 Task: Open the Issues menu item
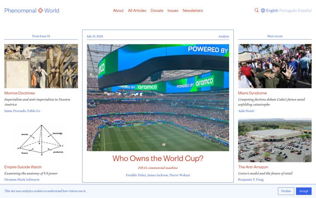pyautogui.click(x=173, y=11)
